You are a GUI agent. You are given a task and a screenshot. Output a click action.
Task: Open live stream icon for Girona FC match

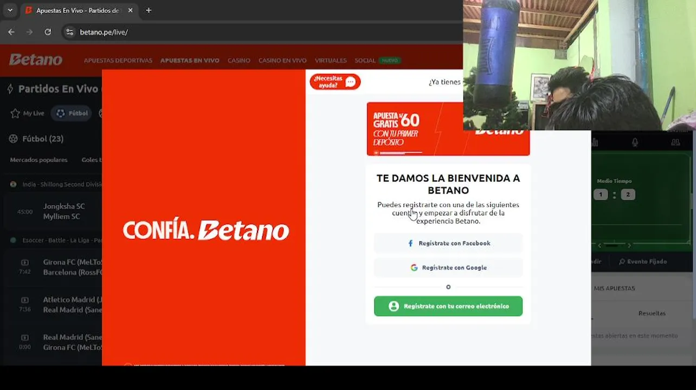pyautogui.click(x=25, y=263)
